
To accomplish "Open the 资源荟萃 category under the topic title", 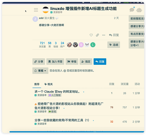I will pos(56,12).
